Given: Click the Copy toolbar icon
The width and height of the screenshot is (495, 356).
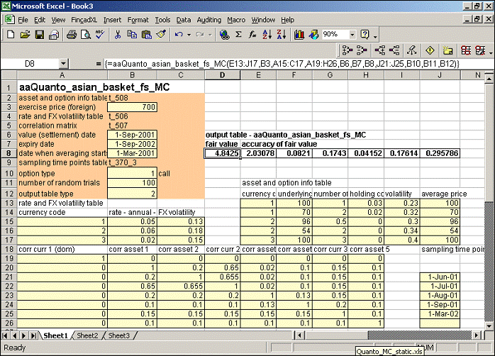Looking at the screenshot, I should click(132, 35).
